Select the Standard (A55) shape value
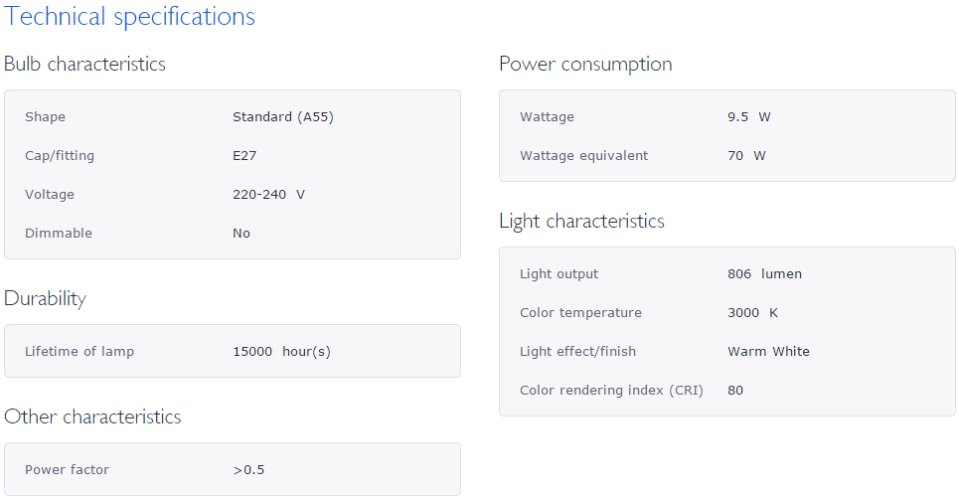 283,117
